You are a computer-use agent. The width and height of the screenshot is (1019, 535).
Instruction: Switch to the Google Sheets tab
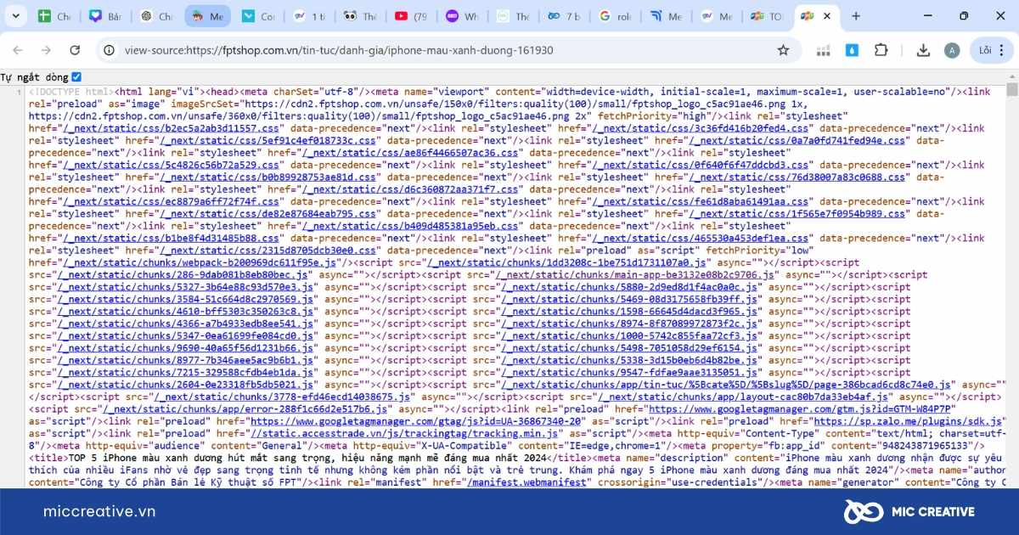click(54, 16)
